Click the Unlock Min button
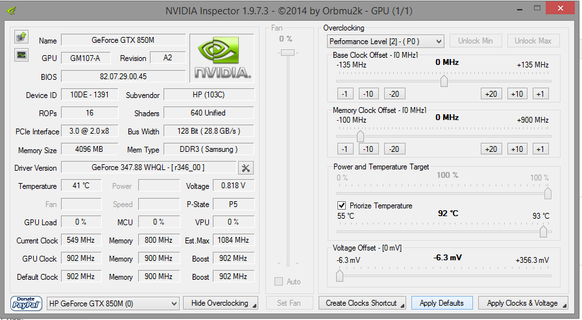The height and width of the screenshot is (320, 582). 476,41
